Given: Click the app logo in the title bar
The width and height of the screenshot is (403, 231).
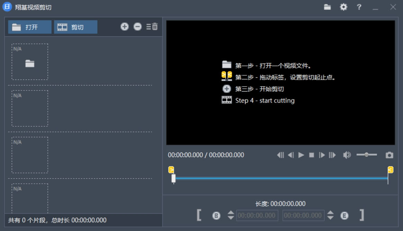Looking at the screenshot, I should 7,7.
